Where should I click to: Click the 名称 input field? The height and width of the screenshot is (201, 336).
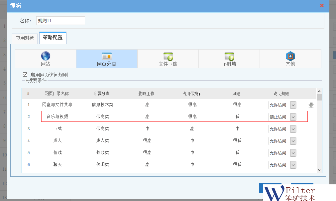click(x=60, y=21)
